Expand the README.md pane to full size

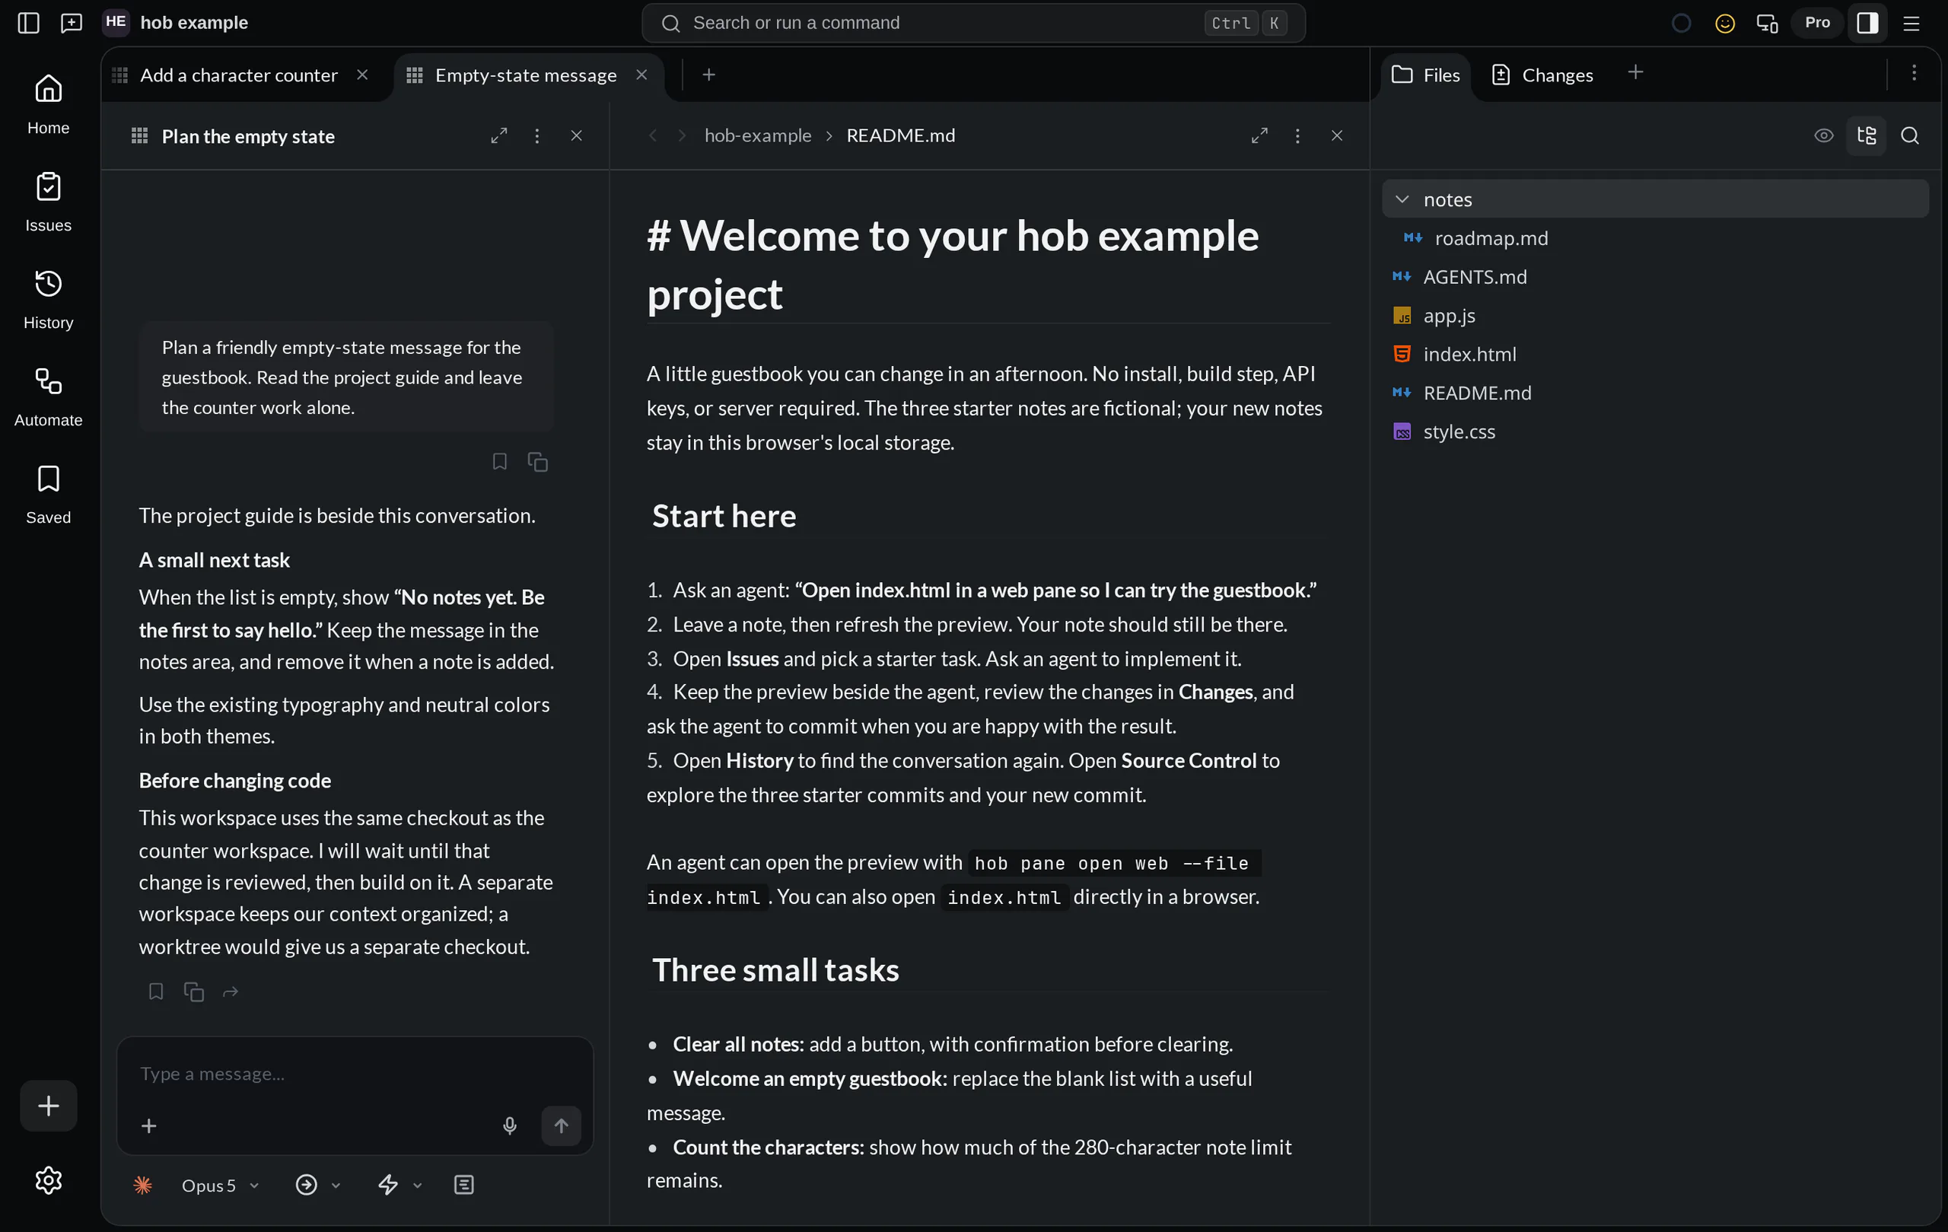coord(1259,136)
